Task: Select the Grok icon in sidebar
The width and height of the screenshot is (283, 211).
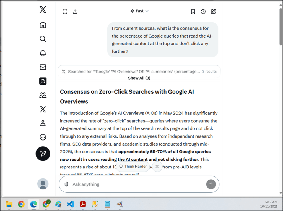Action: [x=43, y=81]
